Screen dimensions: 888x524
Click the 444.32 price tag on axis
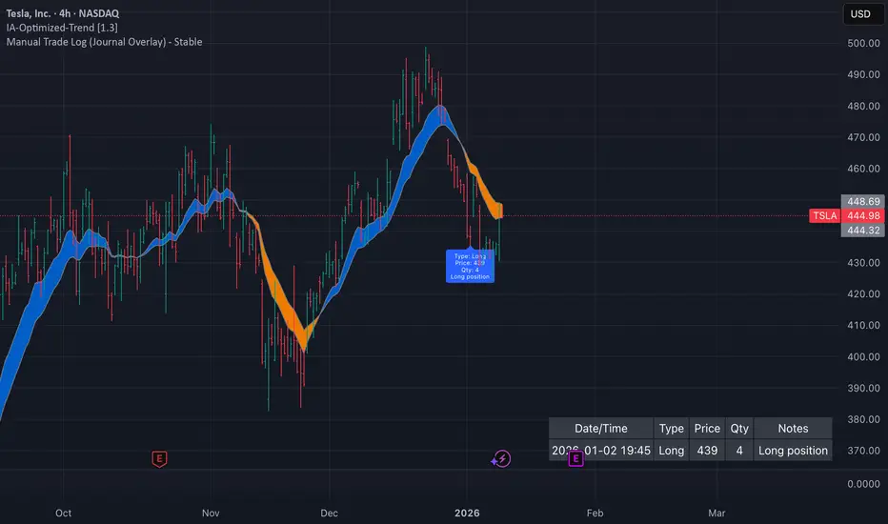863,230
